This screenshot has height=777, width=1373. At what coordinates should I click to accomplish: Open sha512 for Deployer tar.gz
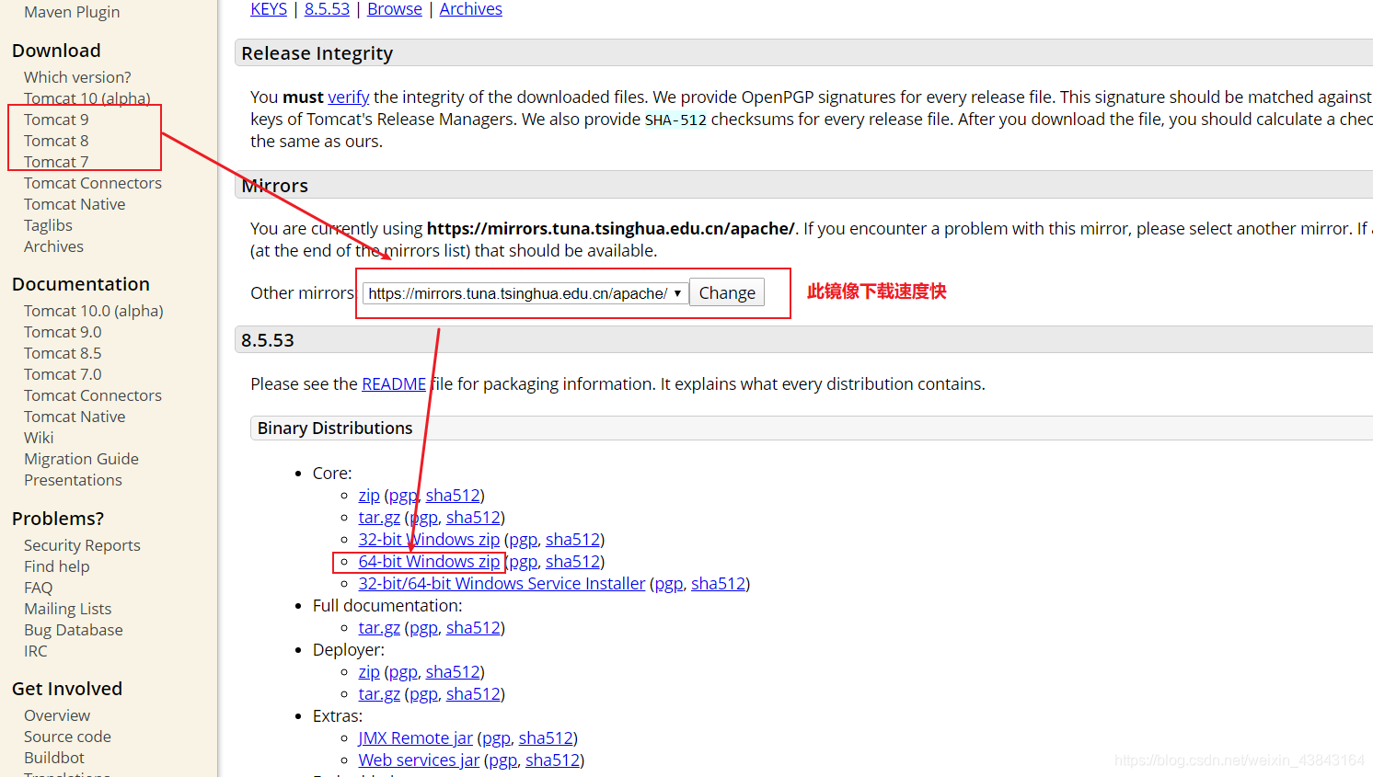(473, 694)
